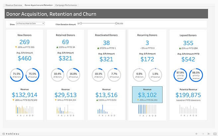Screen dimensions: 218x136
Task: Open the Show comparison period dropdown
Action: [30, 23]
